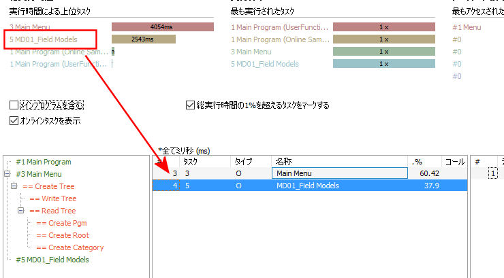Click the 4054ms Main Menu bar
Image resolution: width=504 pixels, height=278 pixels.
tap(163, 27)
